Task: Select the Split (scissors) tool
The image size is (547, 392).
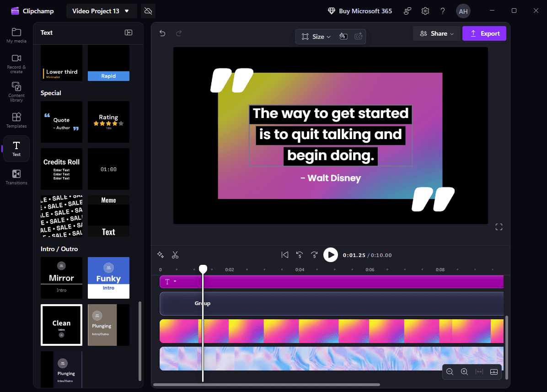Action: click(x=175, y=255)
